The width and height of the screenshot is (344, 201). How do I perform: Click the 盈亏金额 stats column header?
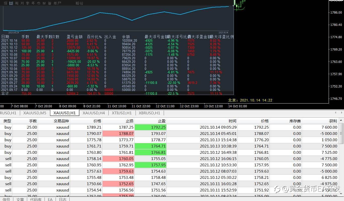click(x=75, y=37)
